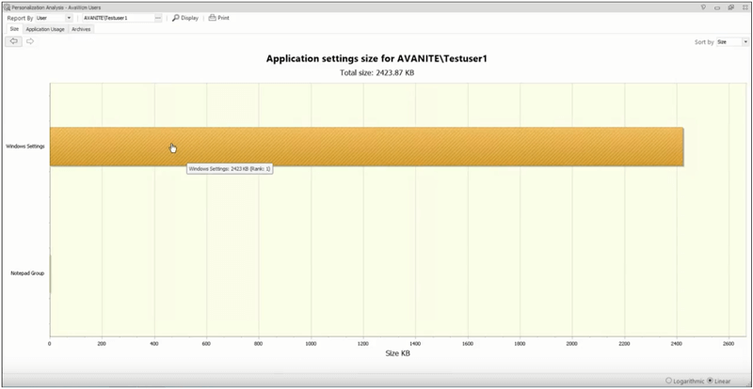Click the Windows Settings: 2423 KB tooltip
Image resolution: width=753 pixels, height=389 pixels.
coord(230,169)
